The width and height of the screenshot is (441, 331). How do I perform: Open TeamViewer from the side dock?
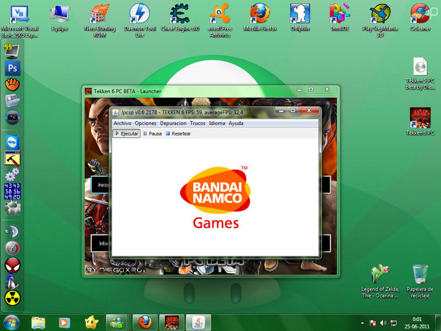pyautogui.click(x=12, y=142)
